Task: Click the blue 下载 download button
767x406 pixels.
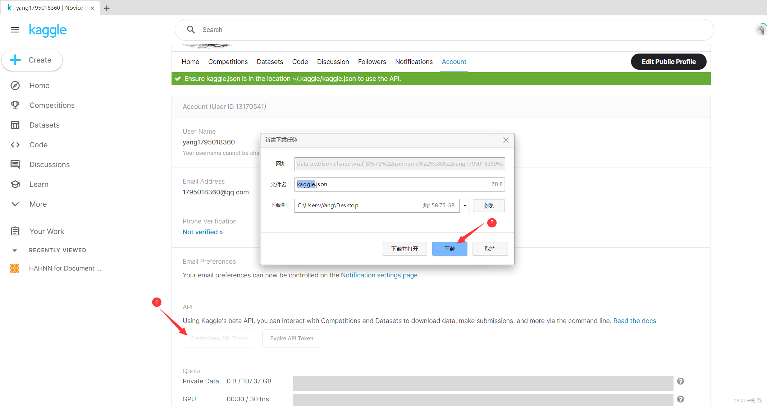Action: [x=449, y=249]
